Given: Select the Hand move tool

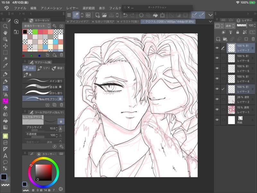Looking at the screenshot, I should tap(5, 33).
